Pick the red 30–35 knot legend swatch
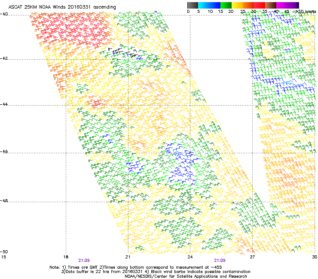Viewport: 318px width, 279px height. point(260,5)
